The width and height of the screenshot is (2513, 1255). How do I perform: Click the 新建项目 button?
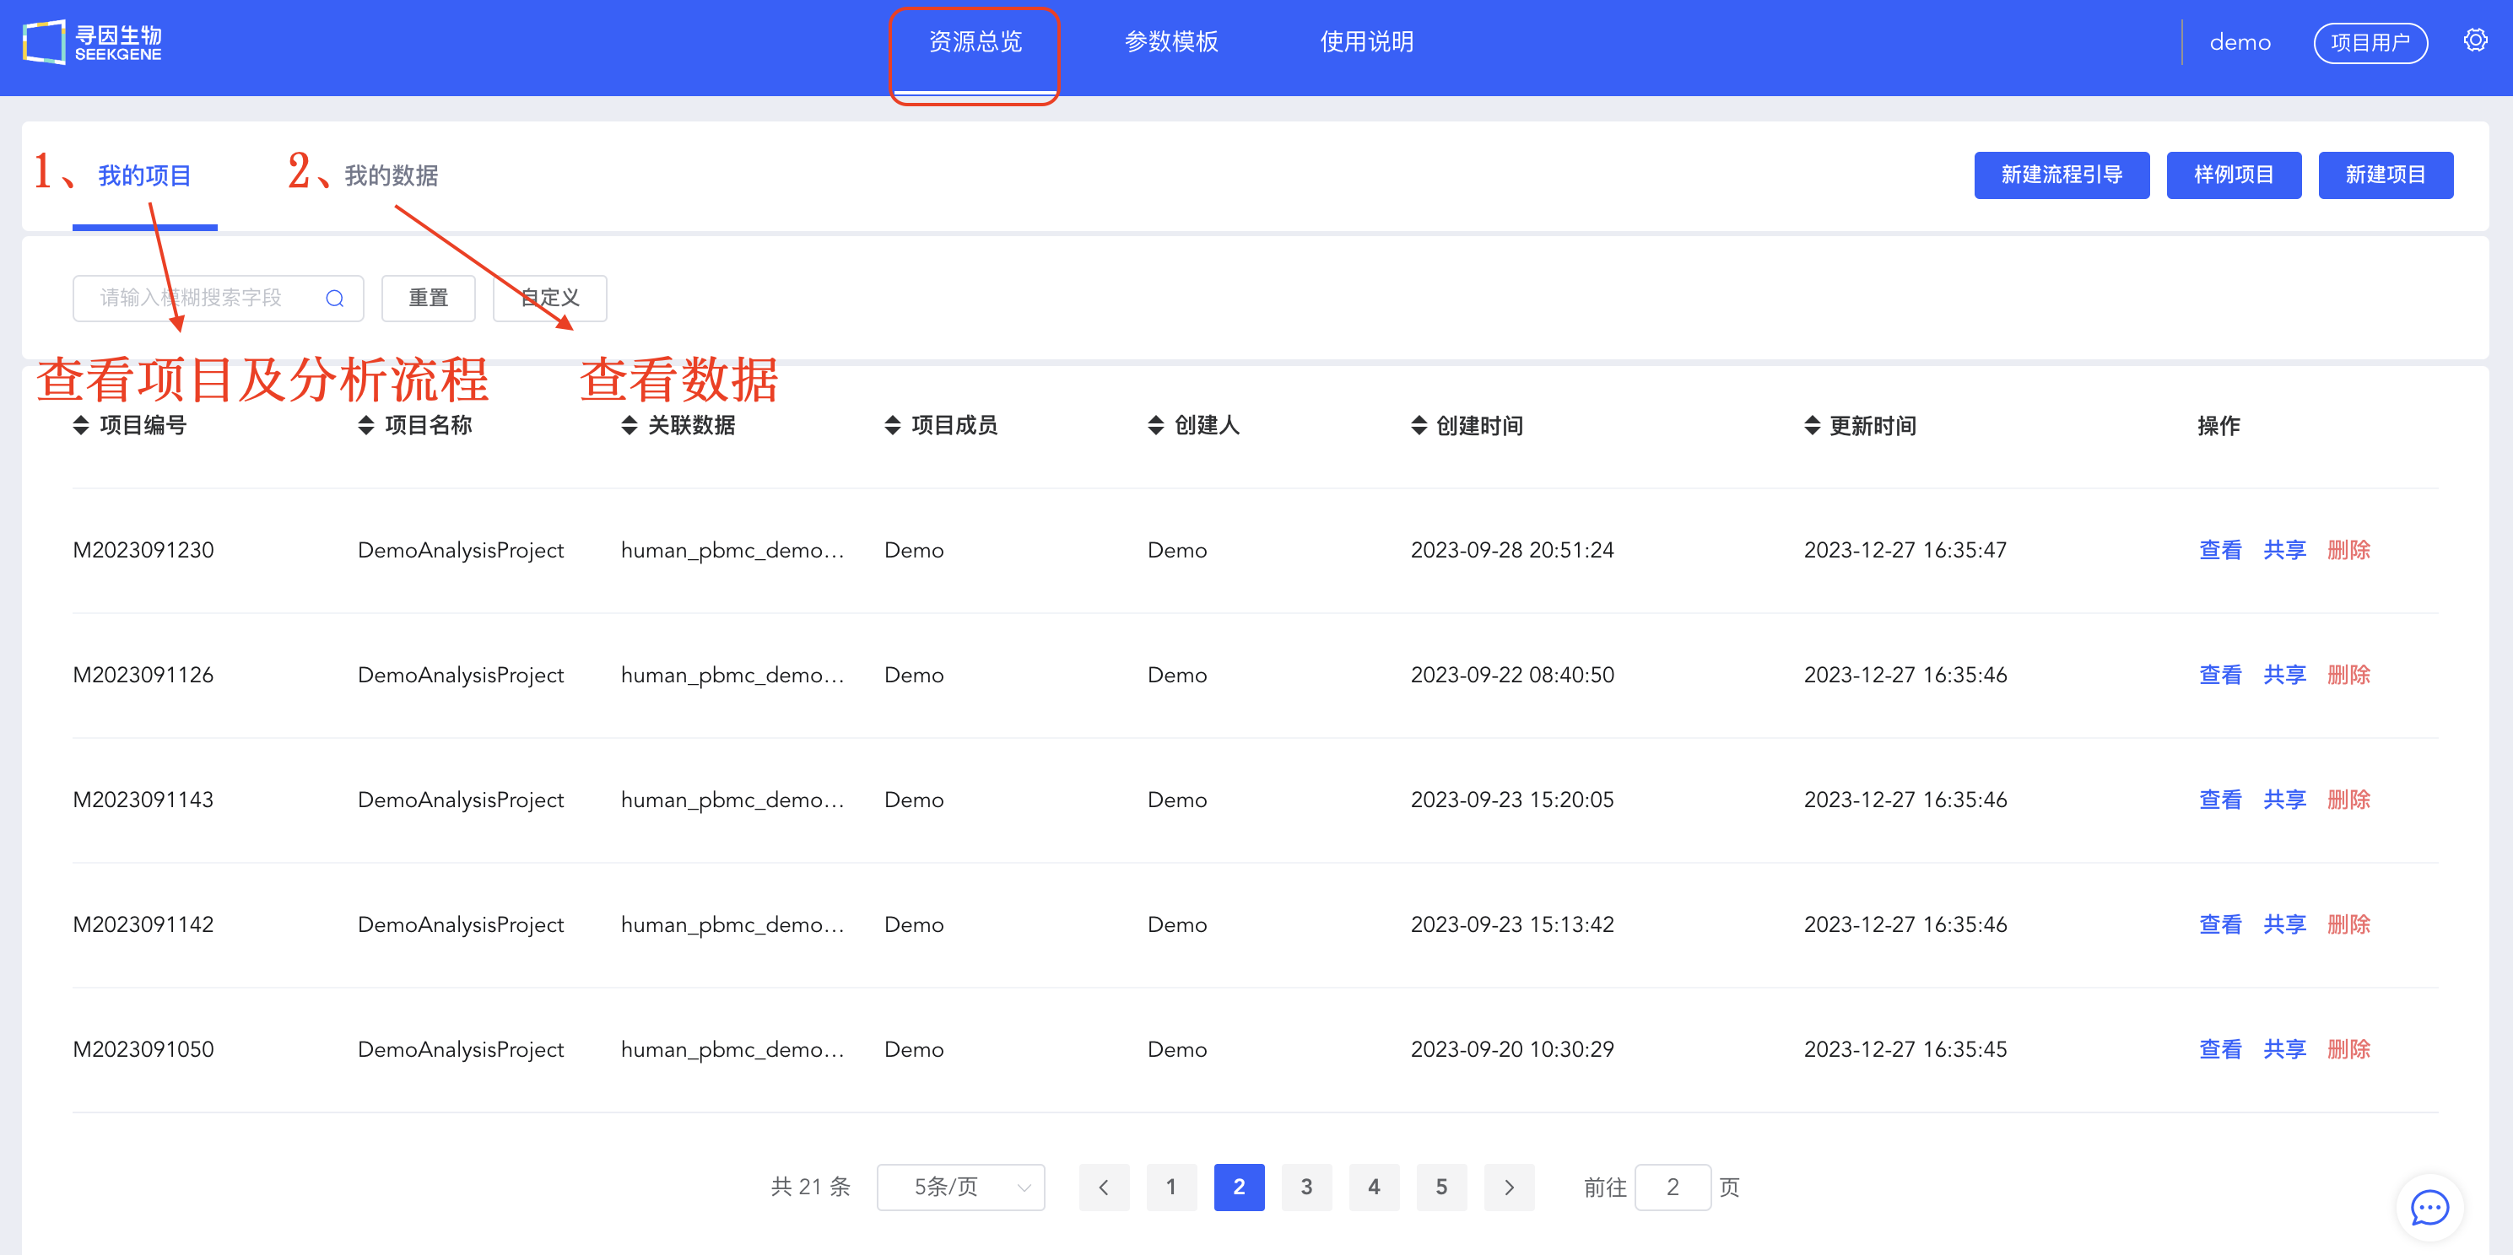coord(2386,175)
